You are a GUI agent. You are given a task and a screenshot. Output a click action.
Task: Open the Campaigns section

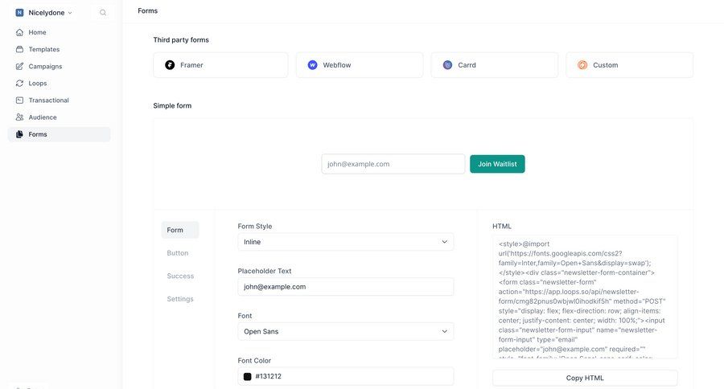tap(45, 66)
